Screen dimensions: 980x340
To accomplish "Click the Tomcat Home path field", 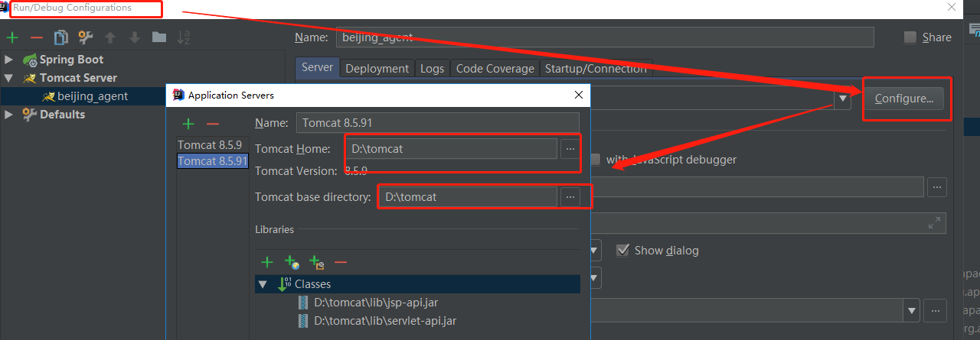I will click(x=452, y=149).
